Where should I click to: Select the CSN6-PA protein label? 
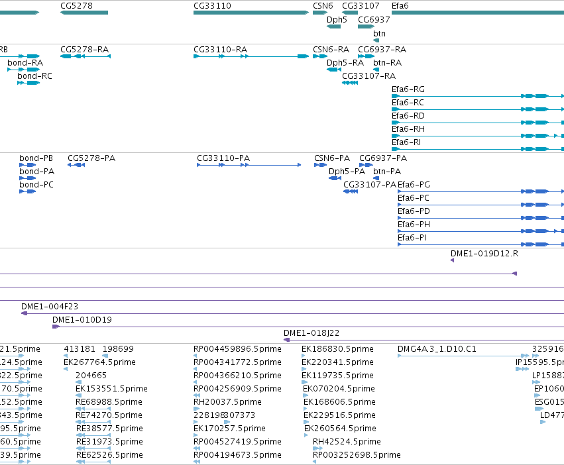coord(331,158)
